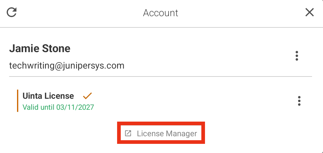Click the Account title heading
The image size is (323, 153).
pyautogui.click(x=161, y=13)
